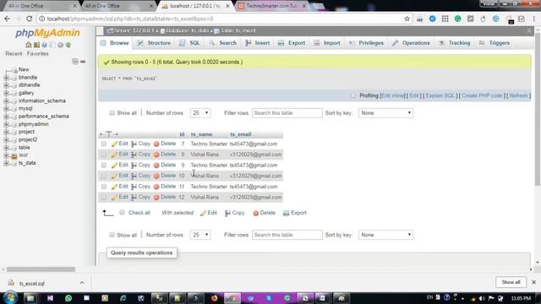The width and height of the screenshot is (541, 304).
Task: Expand ts_excel.sql download options chevron
Action: [x=82, y=283]
